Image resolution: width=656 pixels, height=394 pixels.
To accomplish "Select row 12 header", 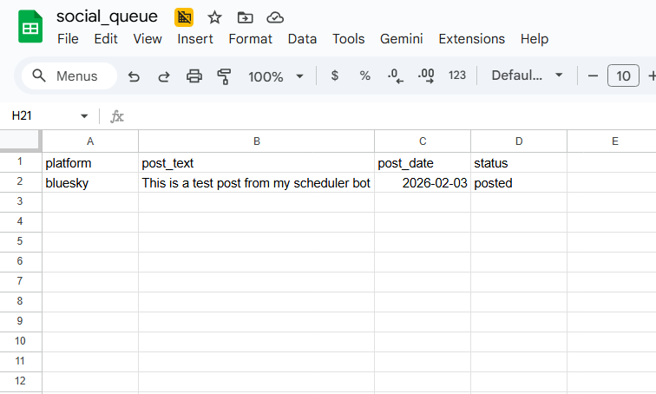I will click(20, 382).
